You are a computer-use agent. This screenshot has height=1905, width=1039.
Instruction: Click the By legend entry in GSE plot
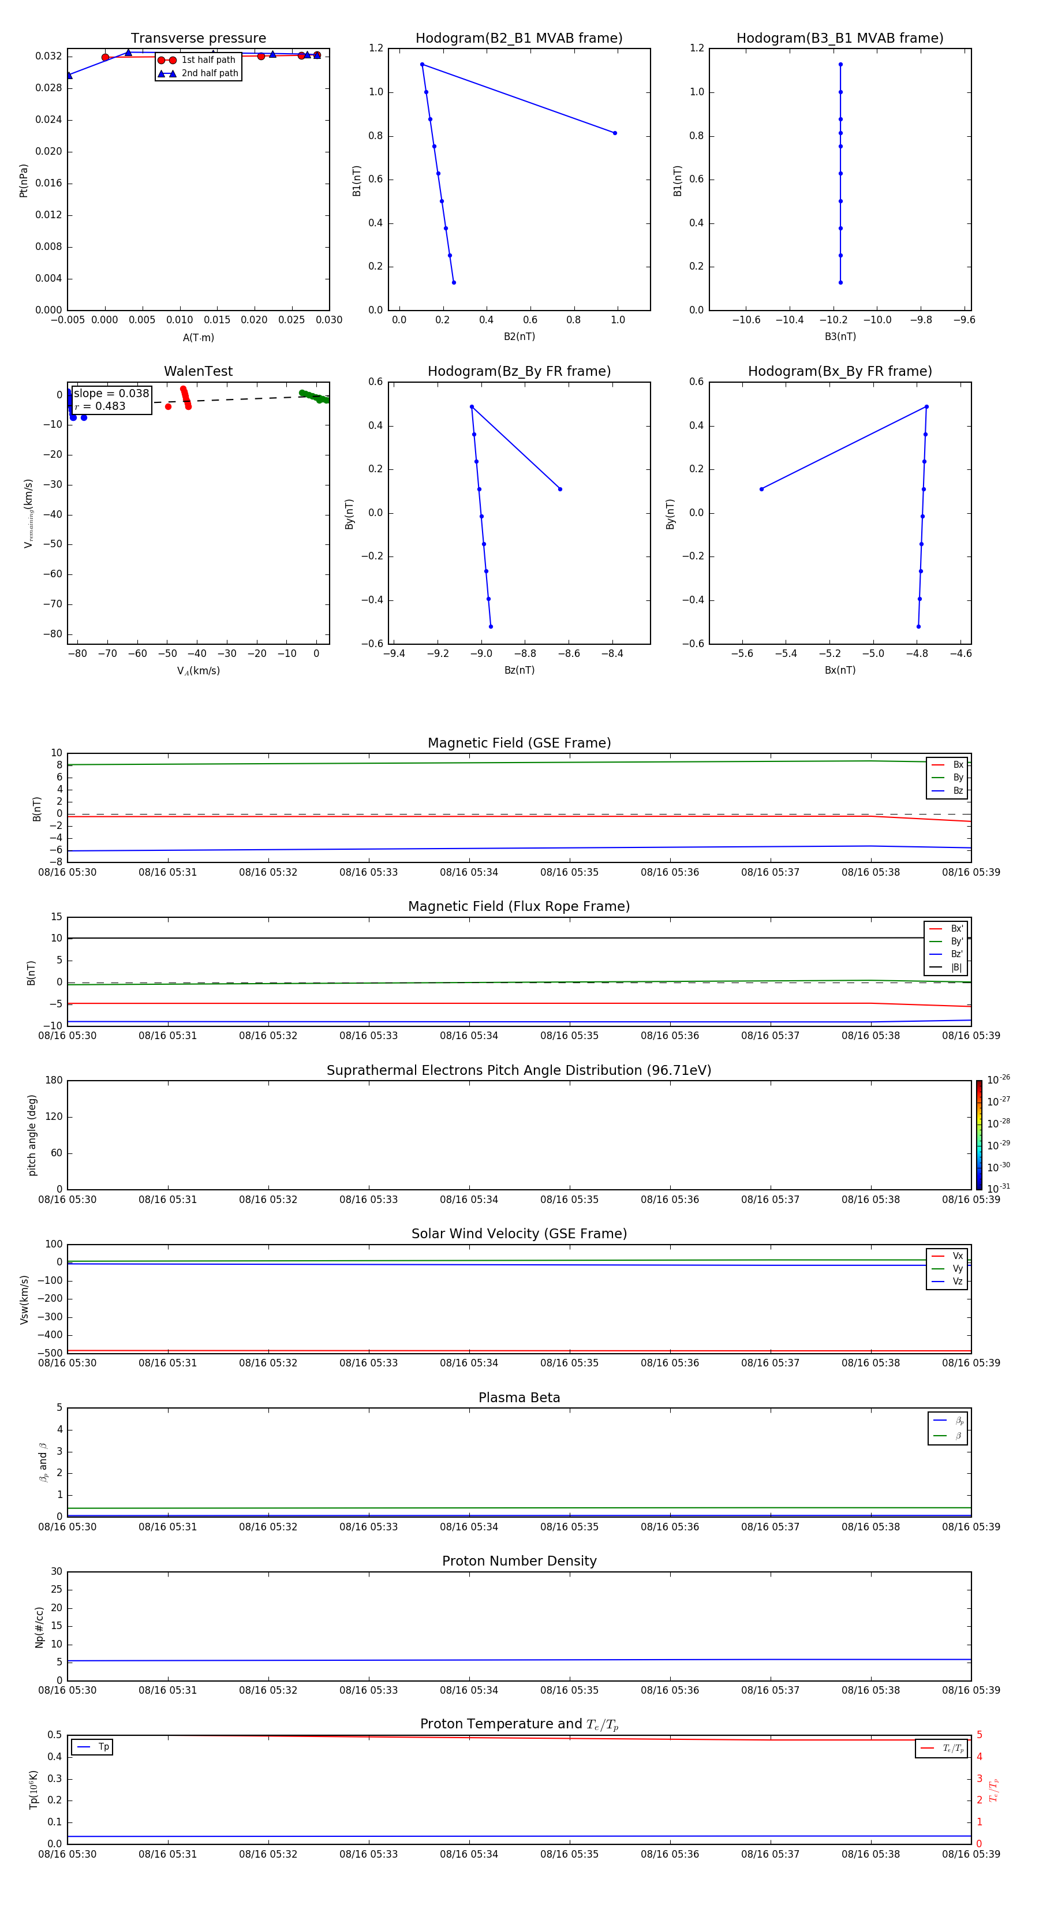947,778
